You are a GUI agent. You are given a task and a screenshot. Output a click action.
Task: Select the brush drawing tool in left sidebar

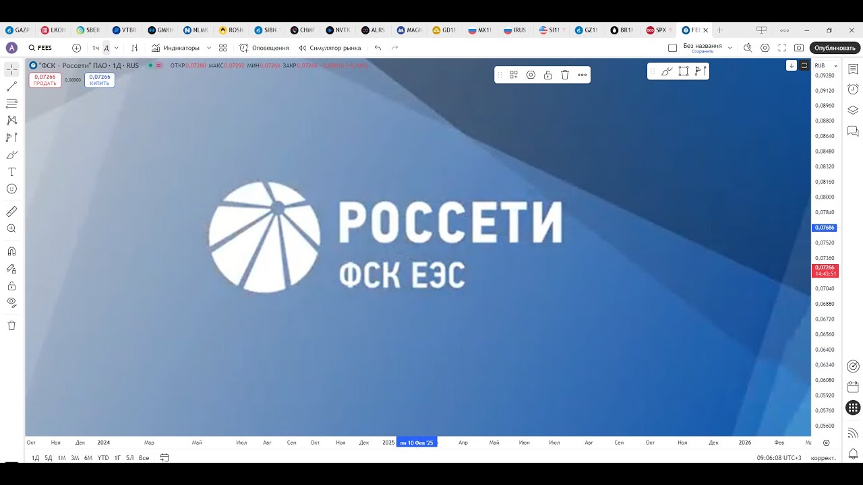point(11,155)
